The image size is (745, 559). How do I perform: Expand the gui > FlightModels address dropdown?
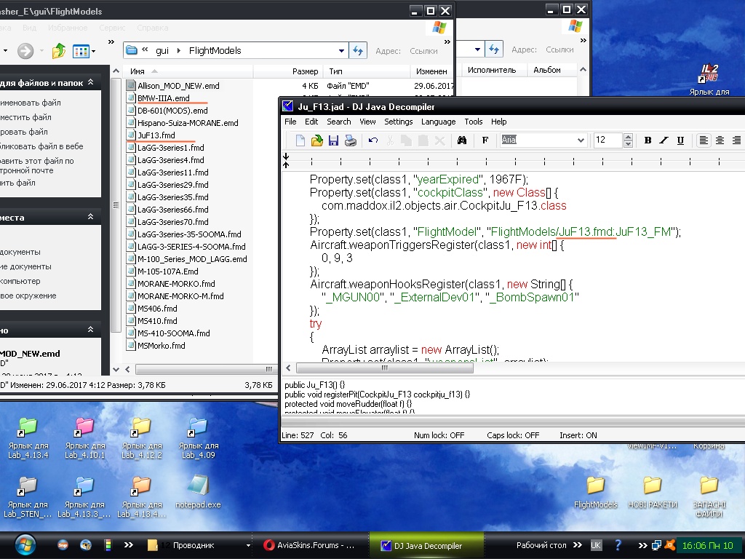point(342,51)
